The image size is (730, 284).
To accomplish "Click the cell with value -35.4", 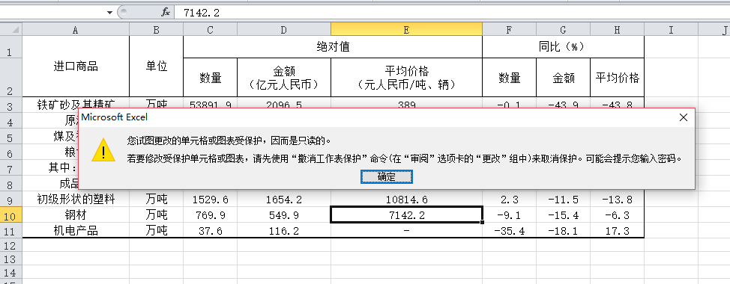I will [x=510, y=231].
